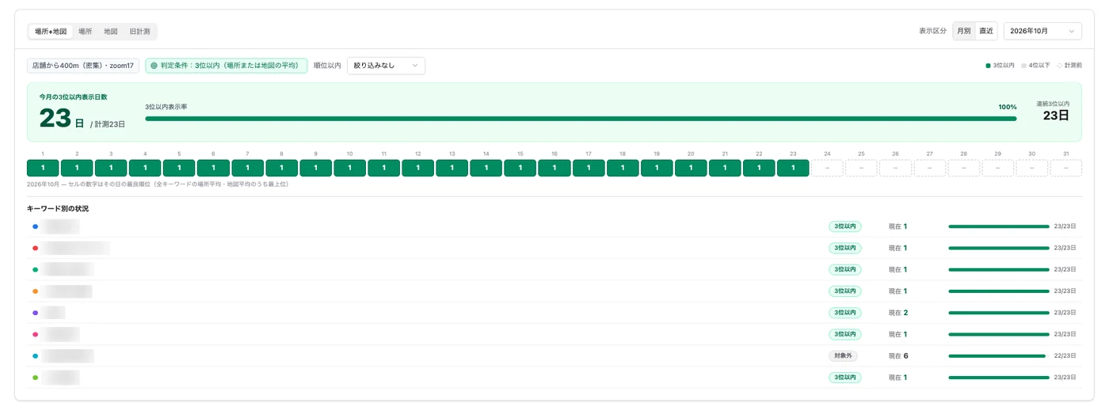This screenshot has height=410, width=1109.
Task: Click the lime green keyword dot
Action: (x=35, y=378)
